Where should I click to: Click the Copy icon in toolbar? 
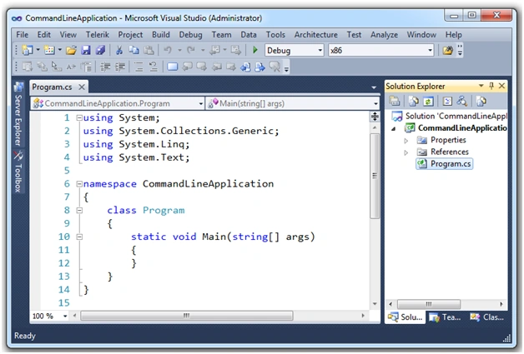point(134,50)
